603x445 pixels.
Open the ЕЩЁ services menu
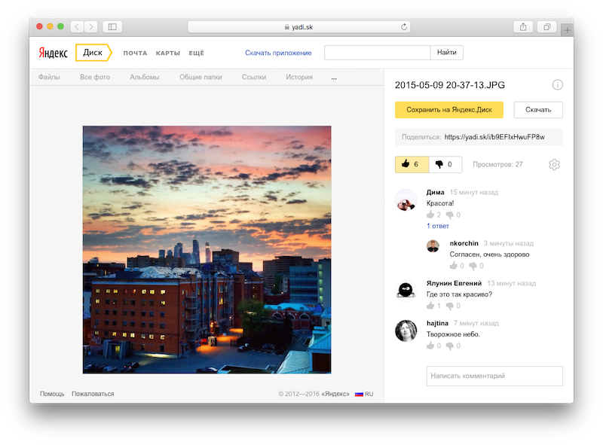[x=196, y=53]
